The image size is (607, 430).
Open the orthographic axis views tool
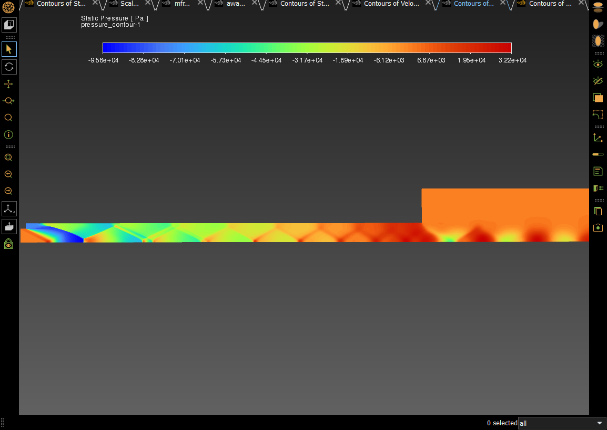coord(8,208)
